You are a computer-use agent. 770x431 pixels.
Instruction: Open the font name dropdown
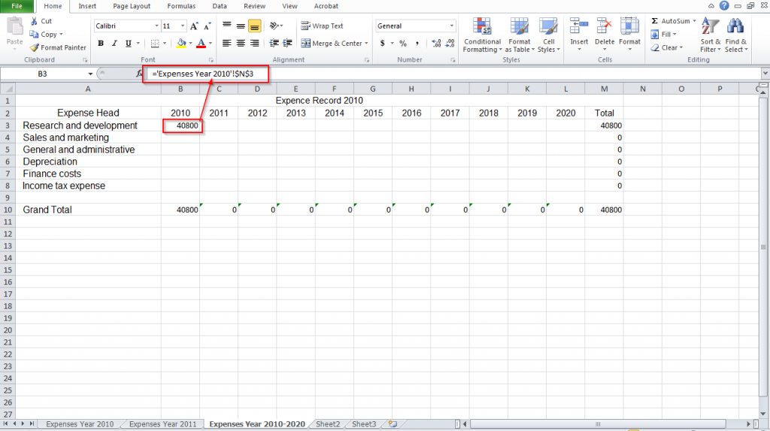156,26
